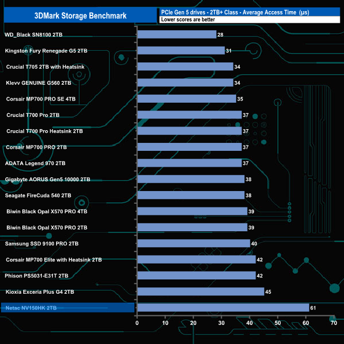Click the x-axis tick label '20'
This screenshot has height=344, width=344.
[193, 323]
